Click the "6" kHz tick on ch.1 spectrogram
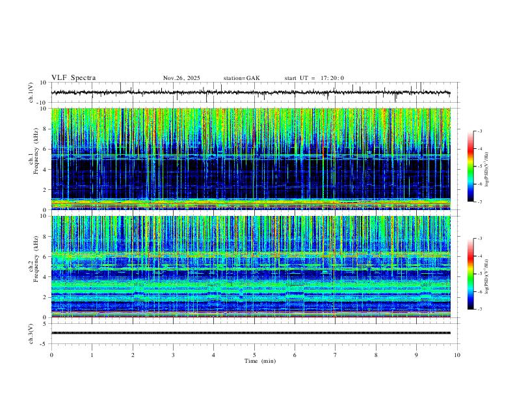The height and width of the screenshot is (398, 515). point(45,149)
